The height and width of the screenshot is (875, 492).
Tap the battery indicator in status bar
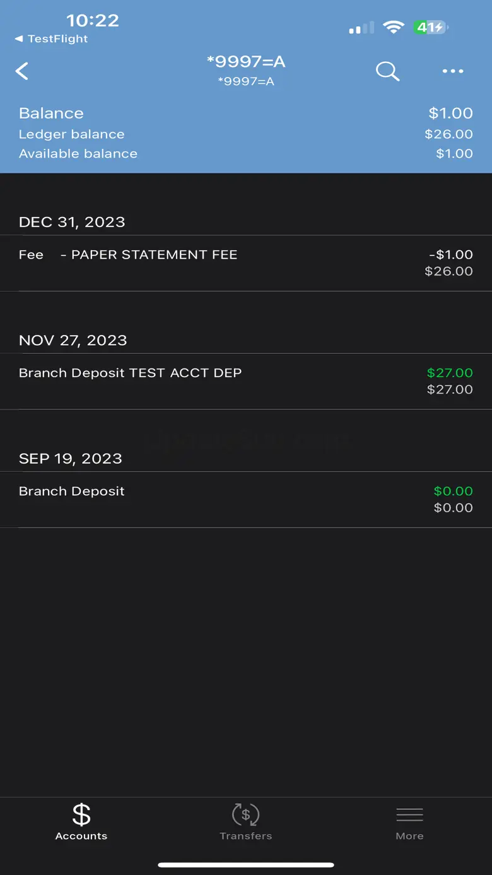pyautogui.click(x=431, y=27)
